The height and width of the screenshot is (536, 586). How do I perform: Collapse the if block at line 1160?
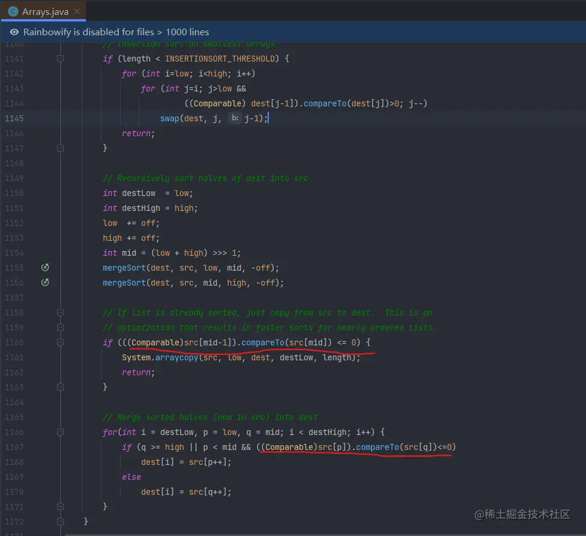(60, 342)
